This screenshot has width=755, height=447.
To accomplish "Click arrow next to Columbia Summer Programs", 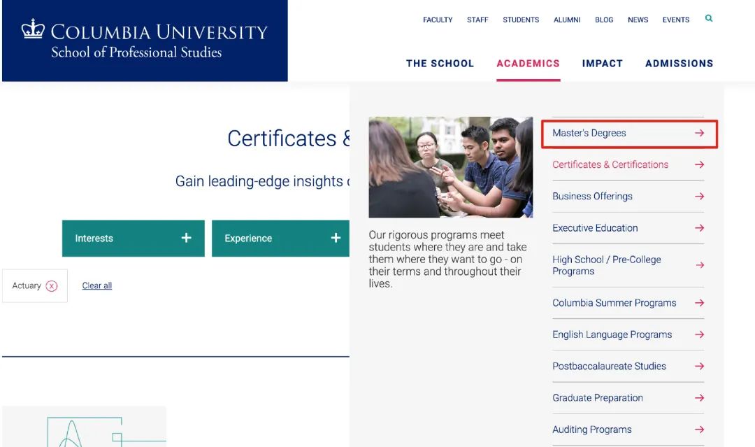I will [699, 303].
